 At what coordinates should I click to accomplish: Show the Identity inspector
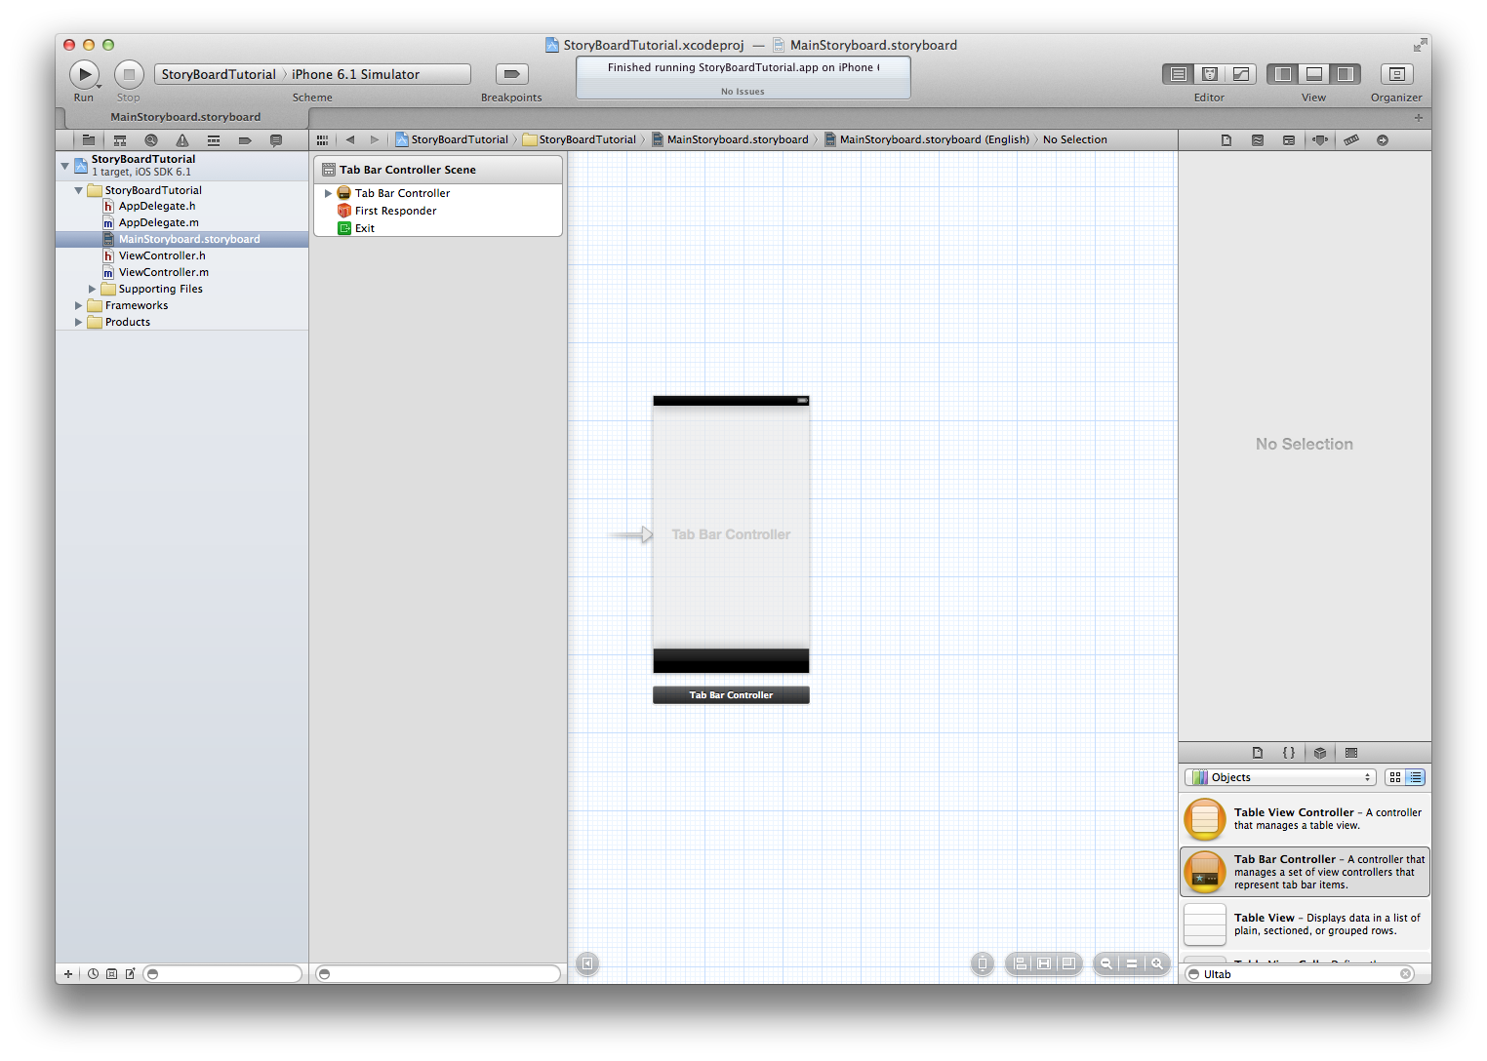pos(1289,140)
